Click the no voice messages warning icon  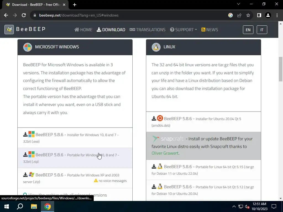96,181
